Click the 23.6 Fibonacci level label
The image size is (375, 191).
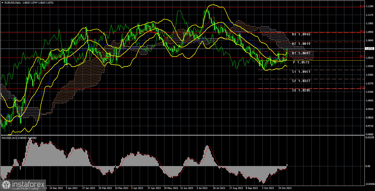coord(362,88)
